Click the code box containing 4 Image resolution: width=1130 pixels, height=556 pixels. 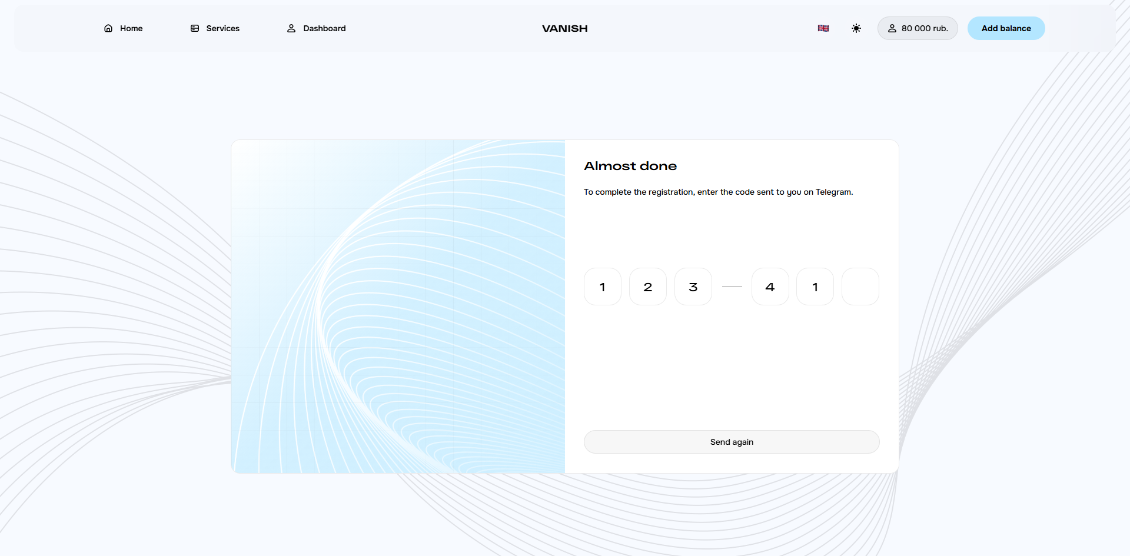(x=770, y=287)
